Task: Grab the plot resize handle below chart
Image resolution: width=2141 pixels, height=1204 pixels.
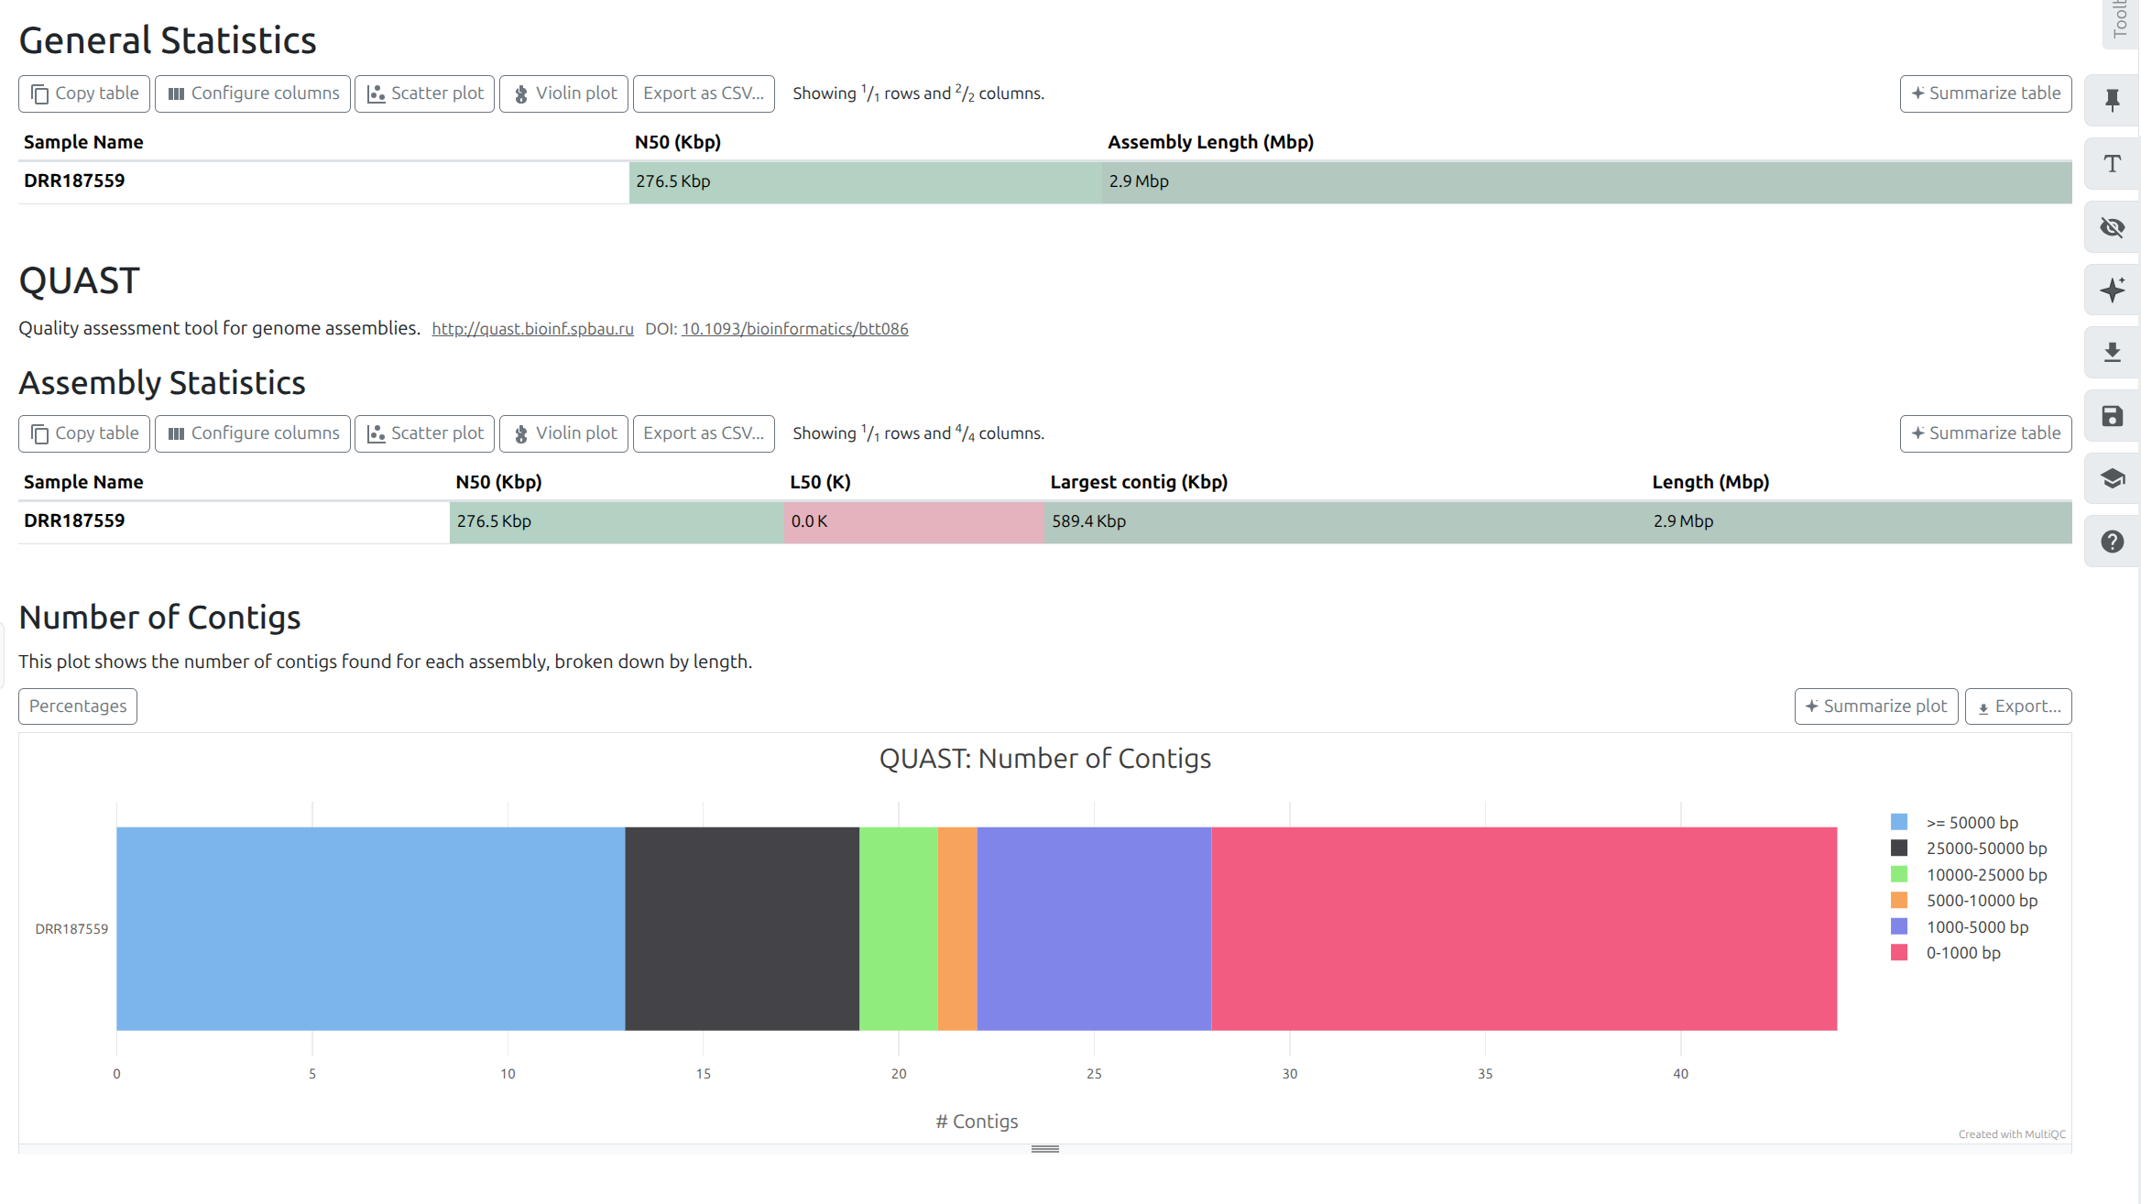Action: pos(1044,1149)
